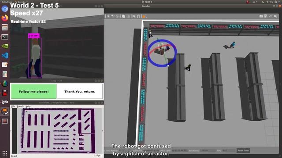Image resolution: width=282 pixels, height=158 pixels.
Task: Click the detected person in camera view
Action: (35, 57)
